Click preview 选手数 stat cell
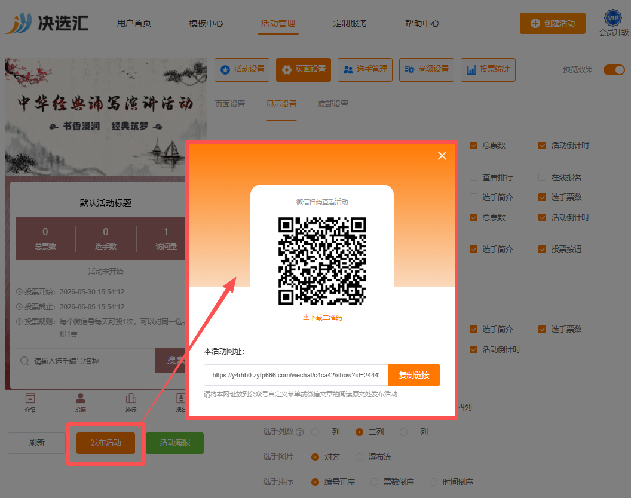 106,238
